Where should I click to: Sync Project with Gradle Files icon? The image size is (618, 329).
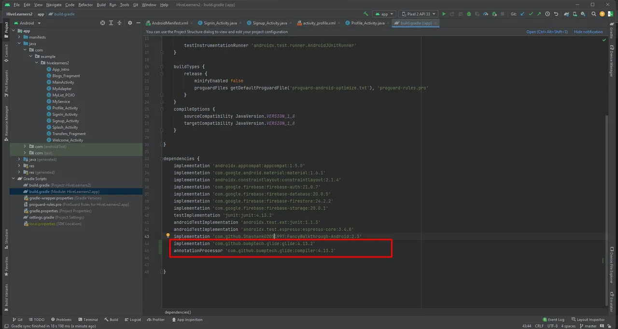coord(566,14)
